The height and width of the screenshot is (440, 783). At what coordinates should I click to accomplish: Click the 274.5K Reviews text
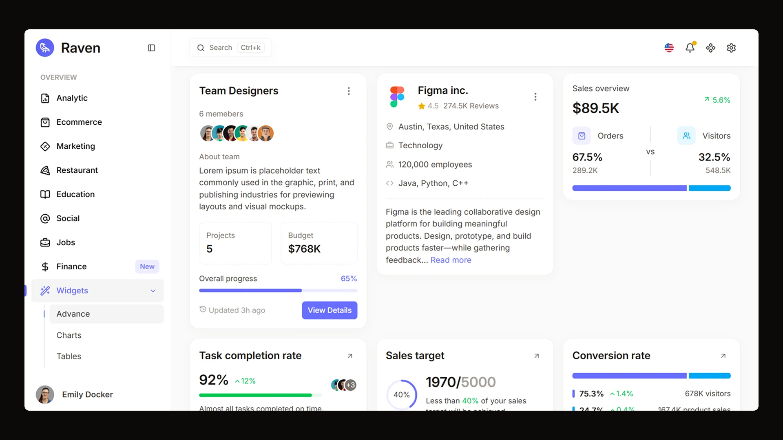coord(471,106)
